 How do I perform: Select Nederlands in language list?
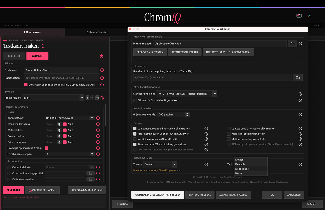(251, 169)
